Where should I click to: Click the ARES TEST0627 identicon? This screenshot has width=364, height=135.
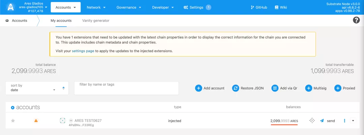tap(63, 121)
